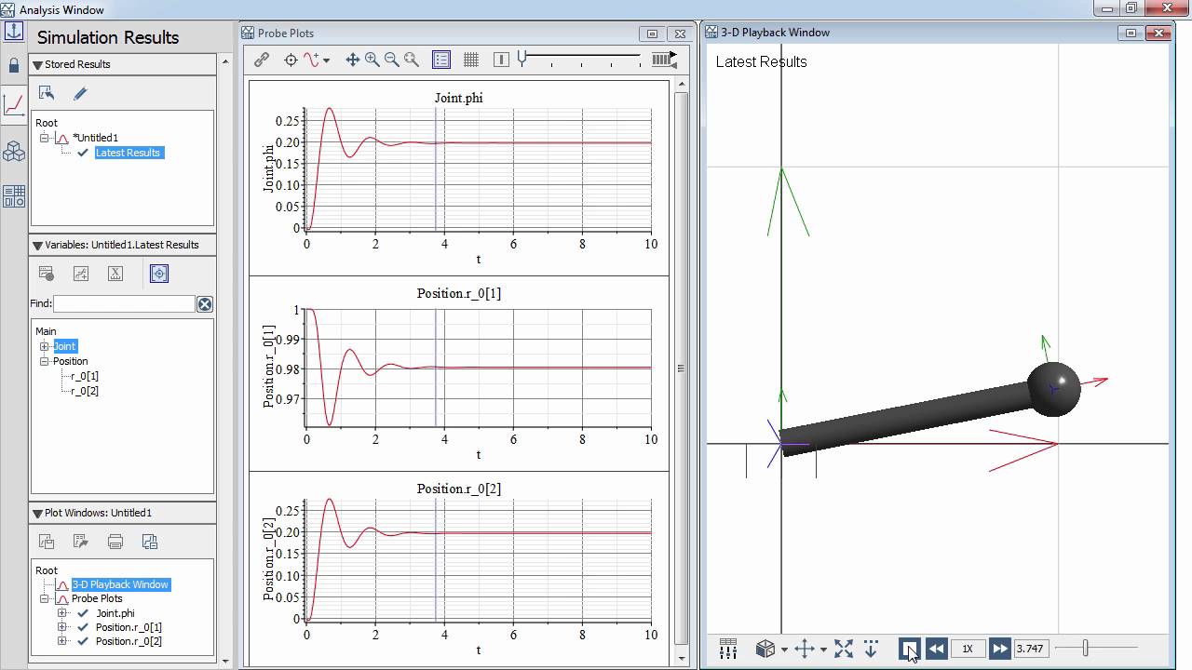Click the first Variables toolbar icon
Image resolution: width=1192 pixels, height=670 pixels.
pyautogui.click(x=47, y=274)
